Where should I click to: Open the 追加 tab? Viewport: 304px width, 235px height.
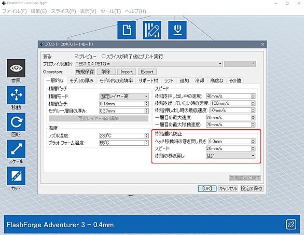pyautogui.click(x=184, y=80)
